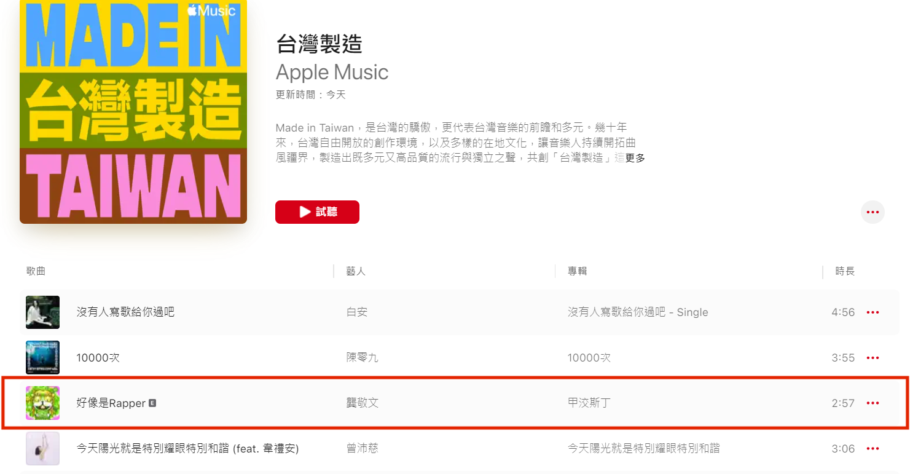Open more options for 沒有人寫歌給你過吧

[x=873, y=312]
